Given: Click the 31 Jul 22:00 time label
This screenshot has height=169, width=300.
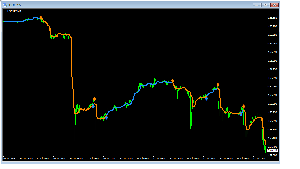Looking at the screenshot, I should coord(260,159).
